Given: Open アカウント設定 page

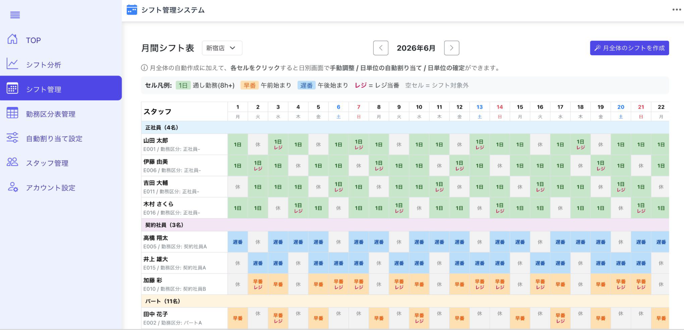Looking at the screenshot, I should click(x=61, y=187).
